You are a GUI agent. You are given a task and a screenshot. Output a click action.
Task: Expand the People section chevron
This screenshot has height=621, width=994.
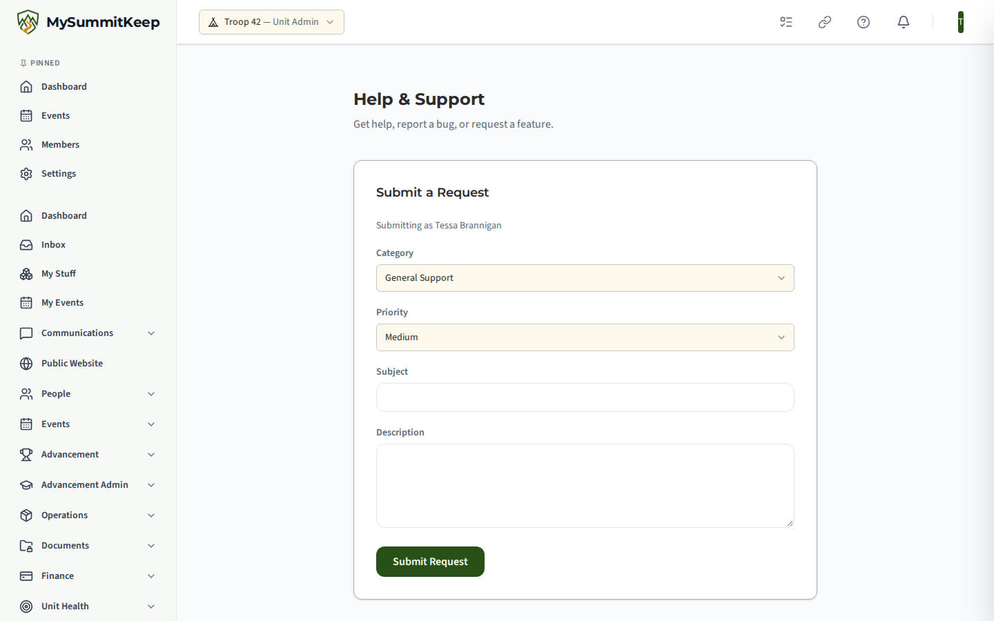pyautogui.click(x=151, y=394)
